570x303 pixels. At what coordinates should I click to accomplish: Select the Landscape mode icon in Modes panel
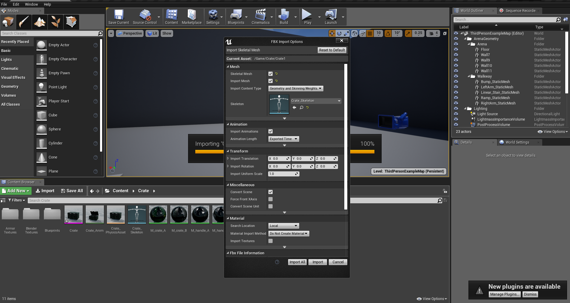39,22
